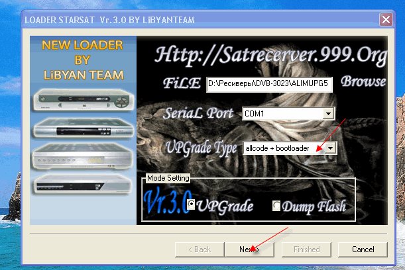Click the Http://Satrecerver.999.Org banner text
405x270 pixels.
click(270, 56)
